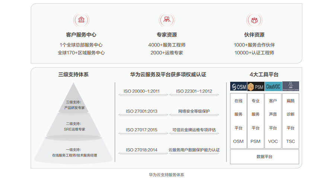Click the caption 华为云支持服务体系
This screenshot has height=178, width=333.
(x=166, y=175)
